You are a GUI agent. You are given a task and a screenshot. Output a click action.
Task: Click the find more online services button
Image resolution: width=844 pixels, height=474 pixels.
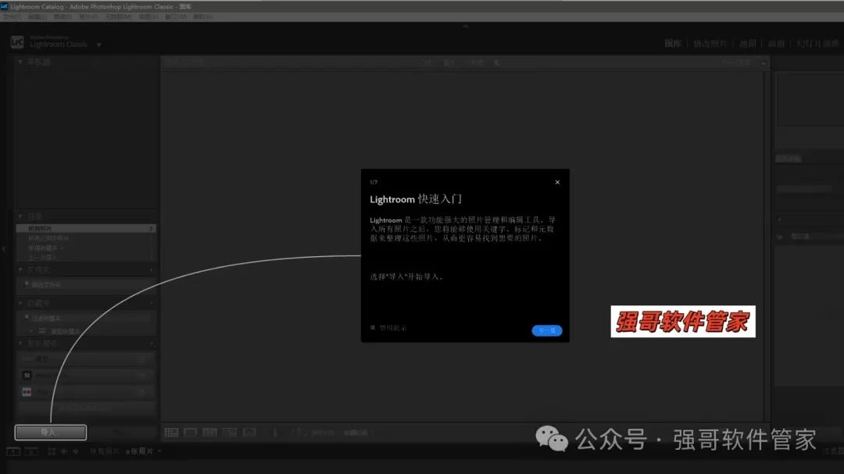point(86,408)
